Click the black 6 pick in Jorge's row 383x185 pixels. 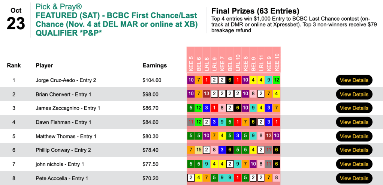(x=230, y=80)
